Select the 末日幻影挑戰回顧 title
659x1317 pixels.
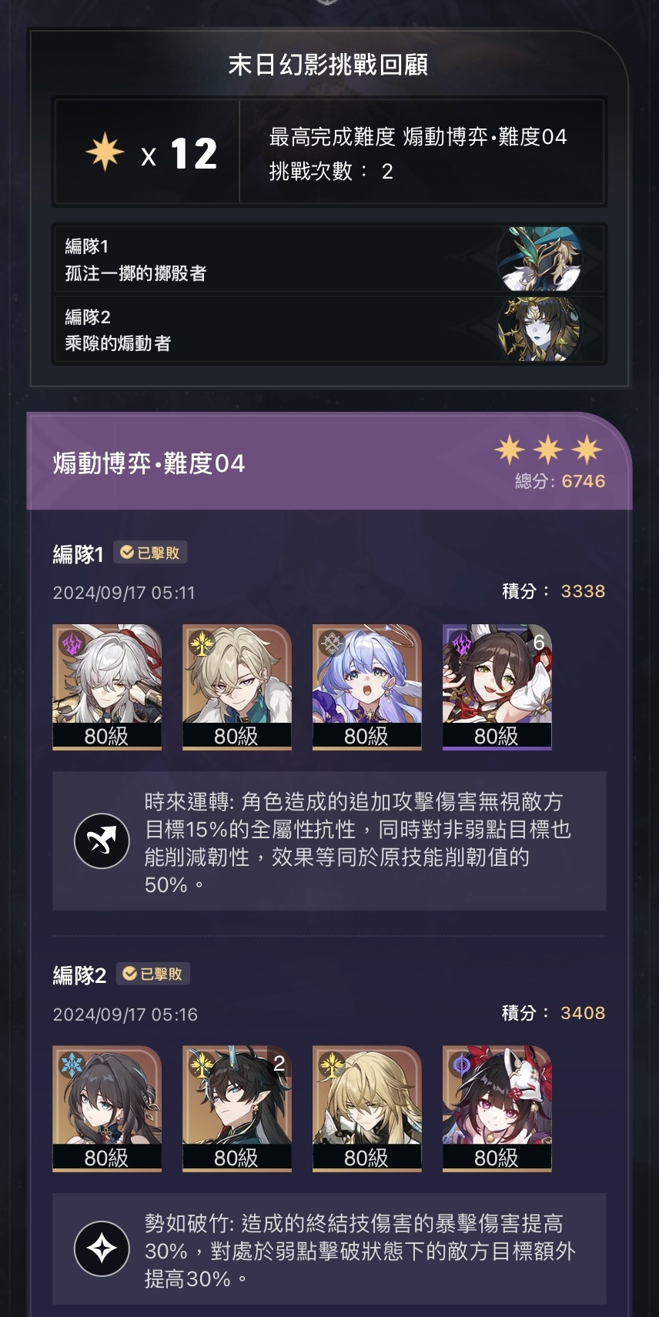329,65
